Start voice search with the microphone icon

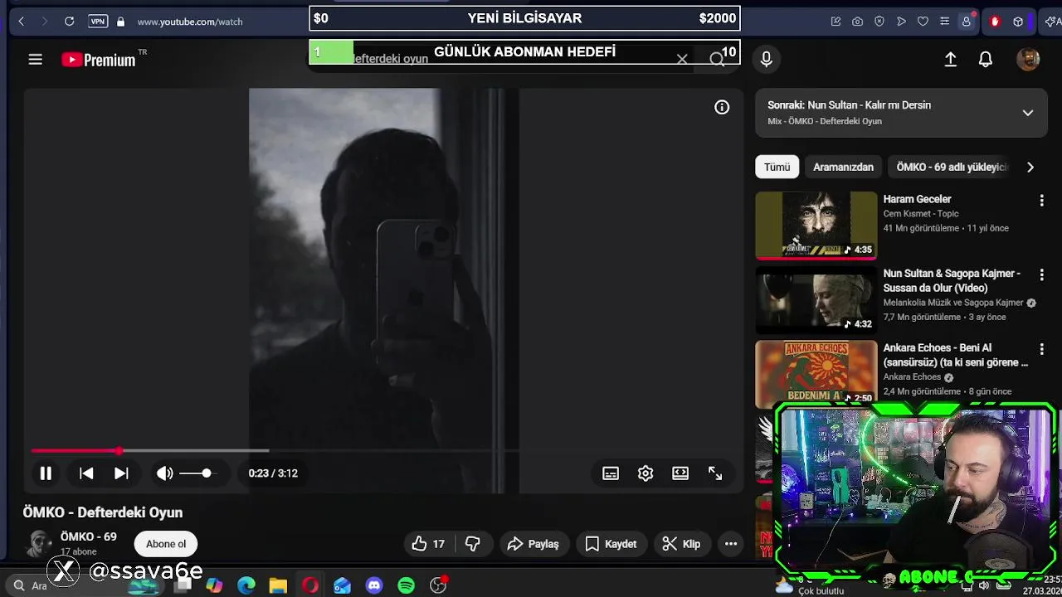point(766,59)
